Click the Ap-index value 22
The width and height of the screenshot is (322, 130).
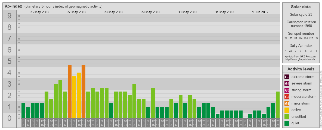pyautogui.click(x=290, y=51)
